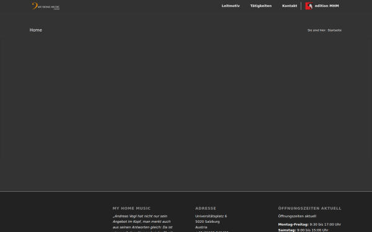Click the My Home Music logo
Screen dimensions: 372x232
coord(45,6)
